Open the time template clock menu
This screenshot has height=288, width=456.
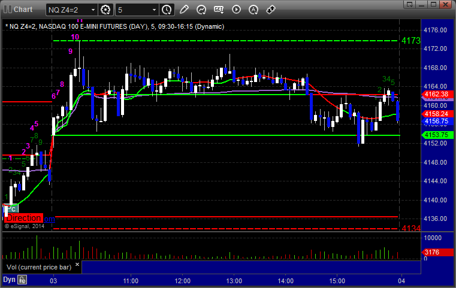pyautogui.click(x=167, y=10)
